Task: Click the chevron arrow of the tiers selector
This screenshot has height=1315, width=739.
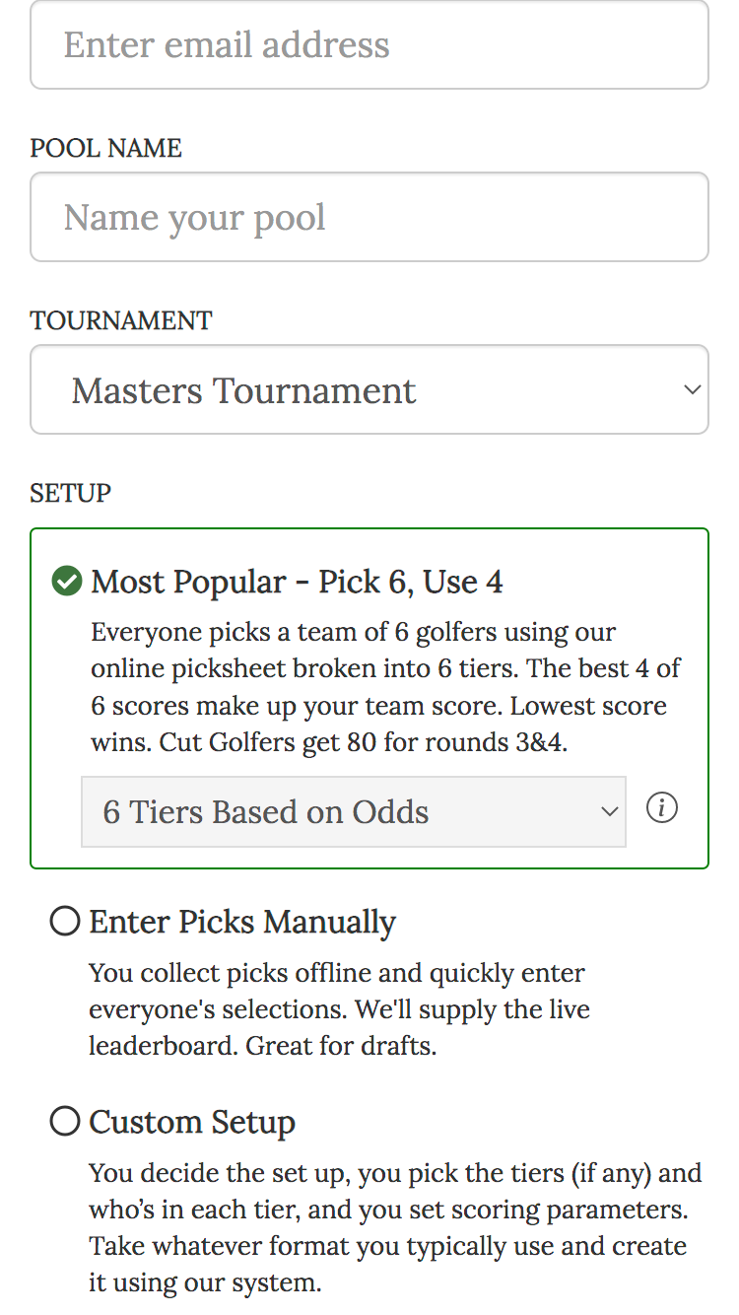Action: 610,811
